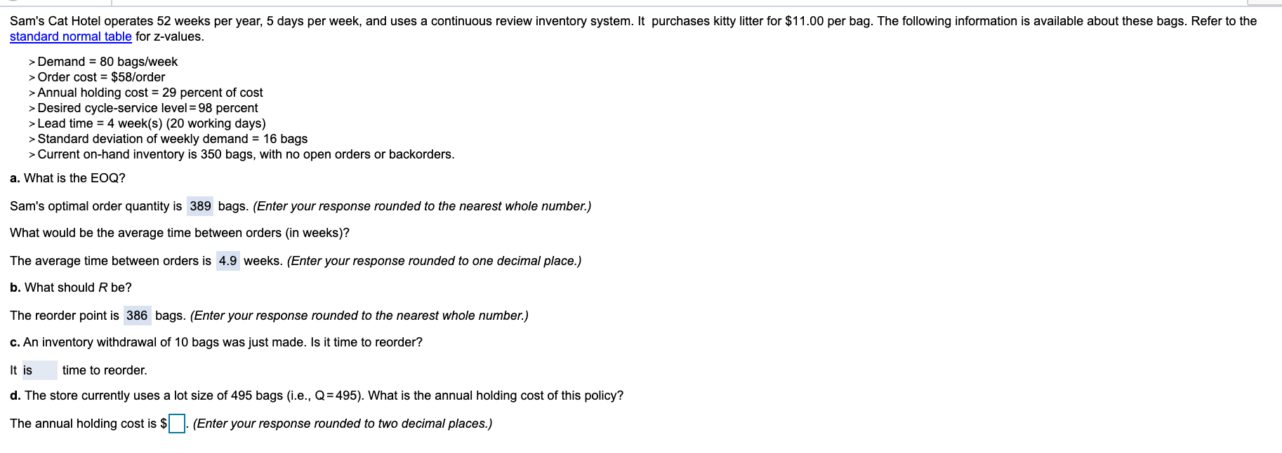The width and height of the screenshot is (1282, 453).
Task: Open the standard normal table link
Action: 70,36
